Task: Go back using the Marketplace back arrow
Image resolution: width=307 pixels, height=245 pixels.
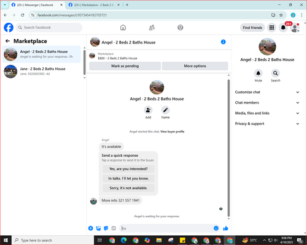Action: (x=7, y=41)
